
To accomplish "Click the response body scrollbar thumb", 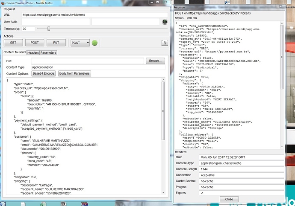I will point(282,57).
